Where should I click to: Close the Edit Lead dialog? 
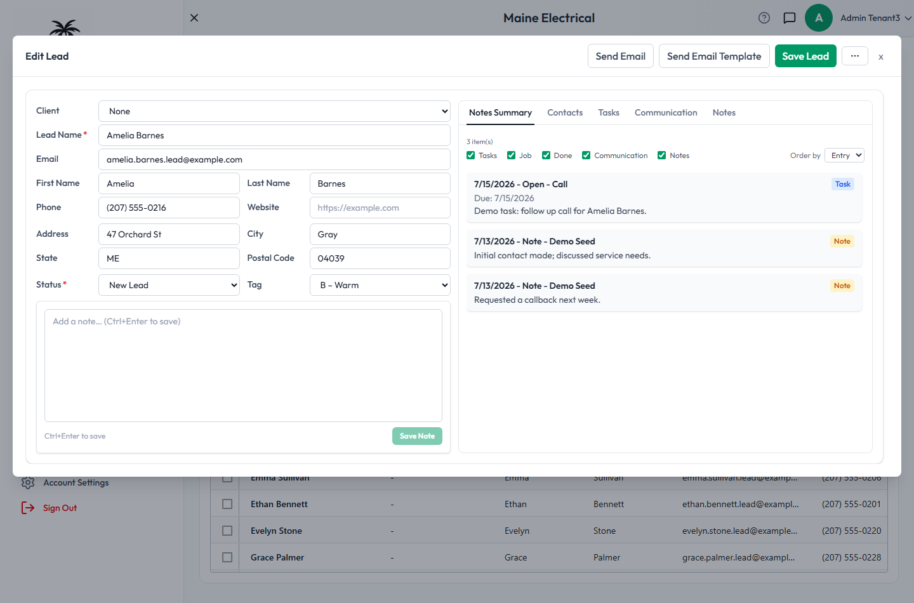point(881,57)
